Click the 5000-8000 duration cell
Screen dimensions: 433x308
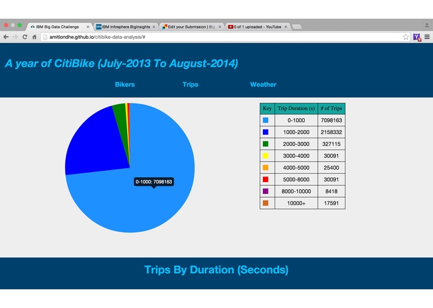coord(297,180)
